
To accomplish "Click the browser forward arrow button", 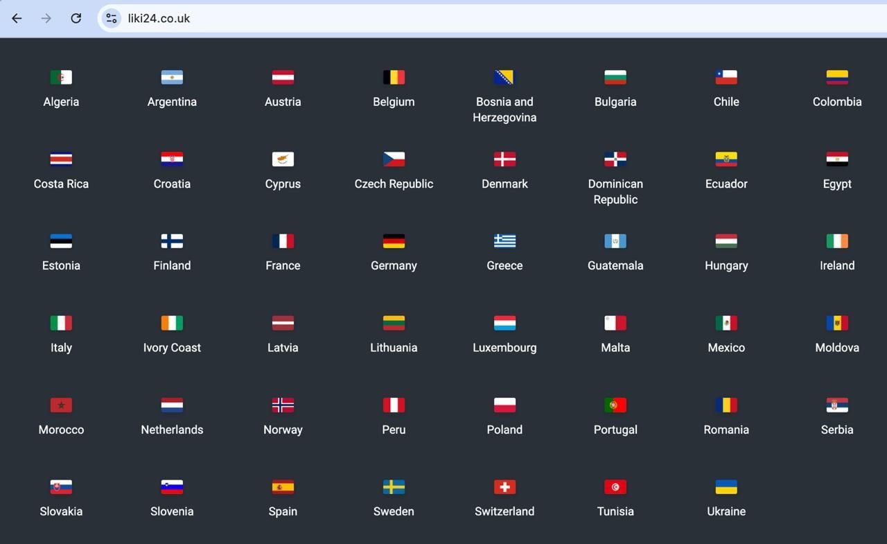I will coord(46,19).
